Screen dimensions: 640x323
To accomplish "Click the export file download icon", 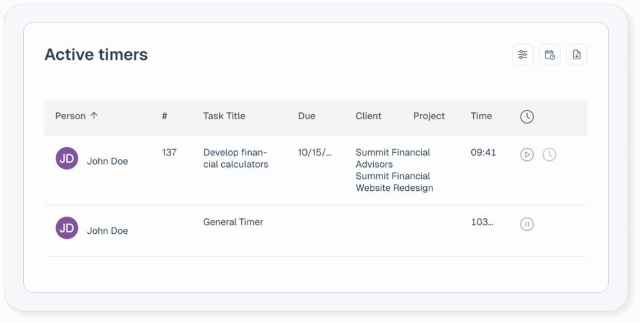I will [x=576, y=55].
